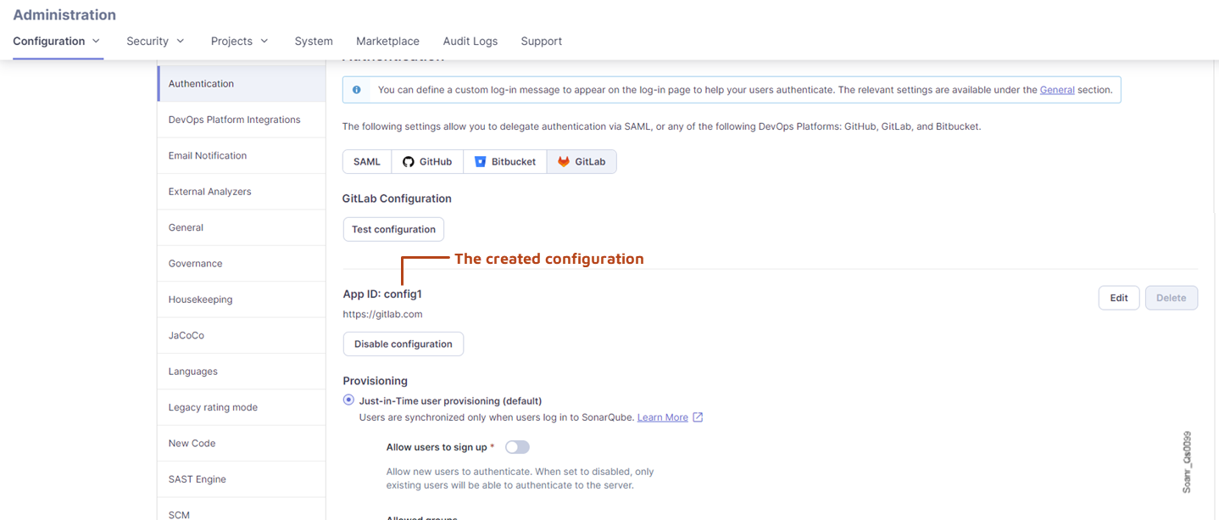The width and height of the screenshot is (1219, 520).
Task: Click the Edit button for config1
Action: [1118, 298]
